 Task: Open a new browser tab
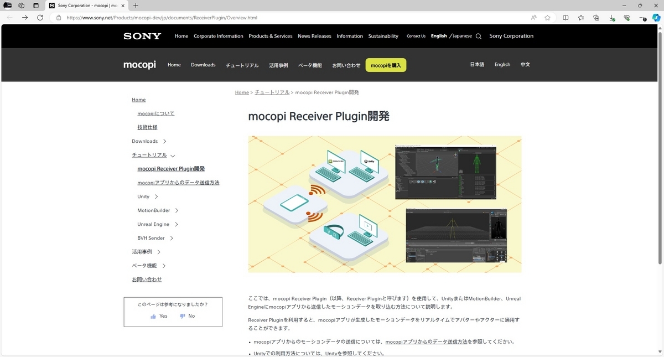tap(136, 5)
